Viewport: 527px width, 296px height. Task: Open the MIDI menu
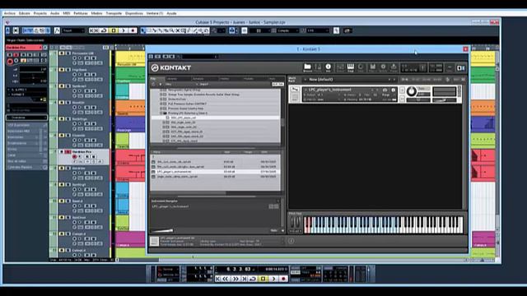pyautogui.click(x=67, y=13)
